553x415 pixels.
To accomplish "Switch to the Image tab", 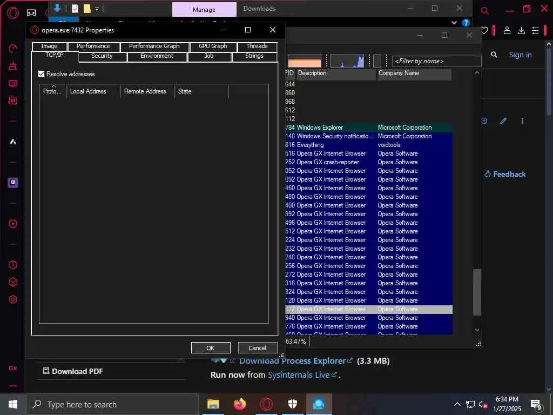I will click(x=49, y=46).
